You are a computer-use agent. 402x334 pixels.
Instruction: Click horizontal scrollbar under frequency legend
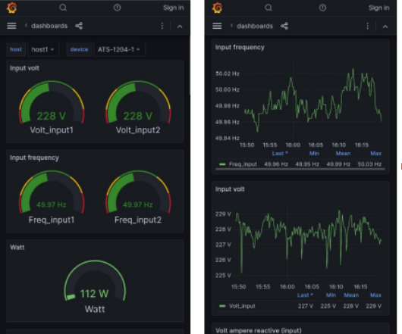click(300, 169)
